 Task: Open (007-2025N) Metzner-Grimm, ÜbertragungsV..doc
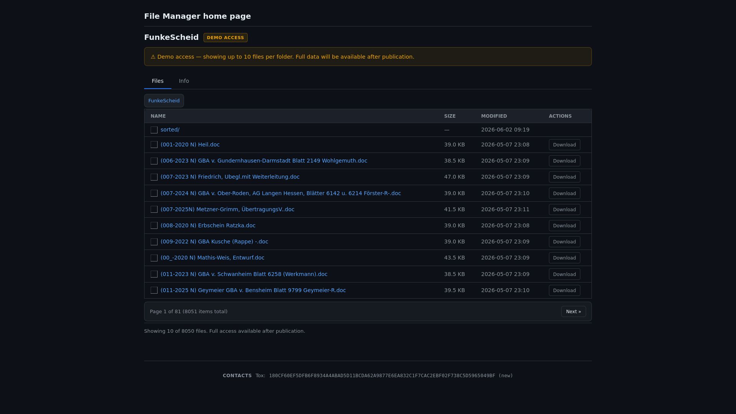tap(227, 209)
